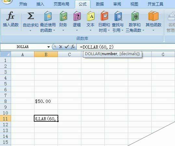
Task: Select row 8 header
Action: pyautogui.click(x=5, y=101)
